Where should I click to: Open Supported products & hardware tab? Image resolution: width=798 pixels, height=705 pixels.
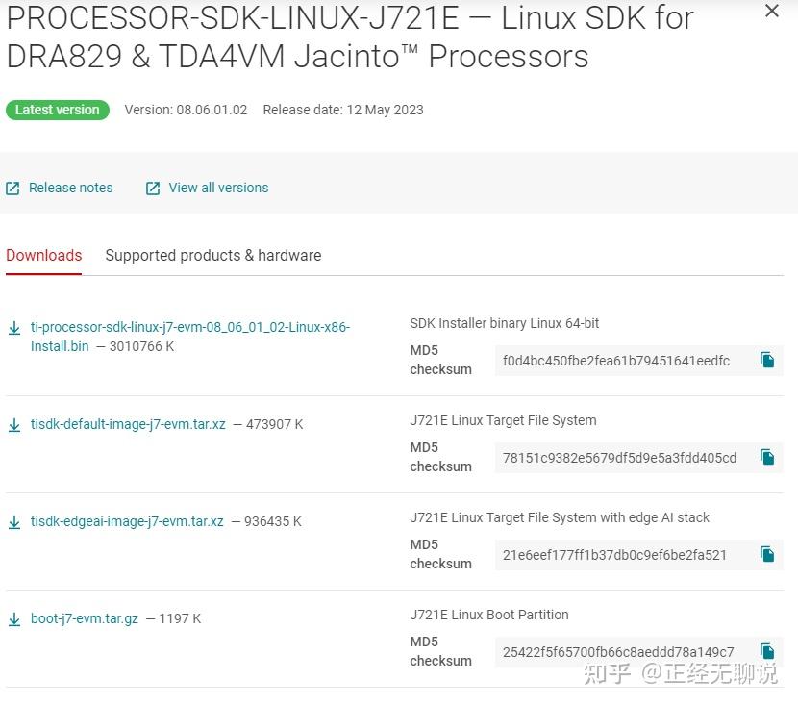pos(212,255)
